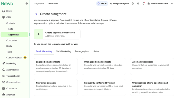Open settings via the gear icon
This screenshot has height=98, width=176.
click(138, 4)
